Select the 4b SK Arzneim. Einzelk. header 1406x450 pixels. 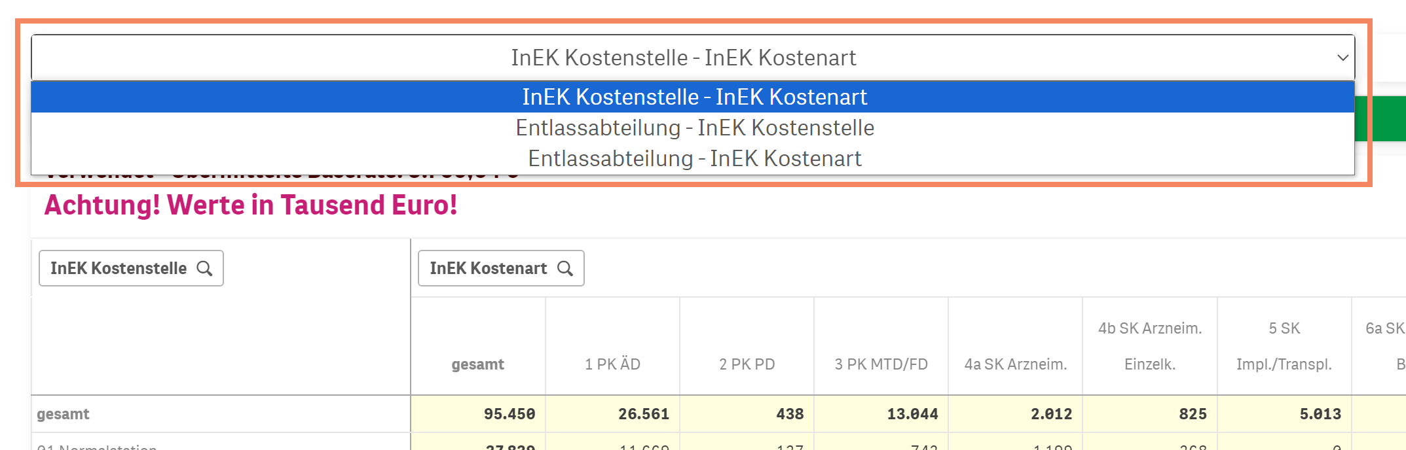1150,346
